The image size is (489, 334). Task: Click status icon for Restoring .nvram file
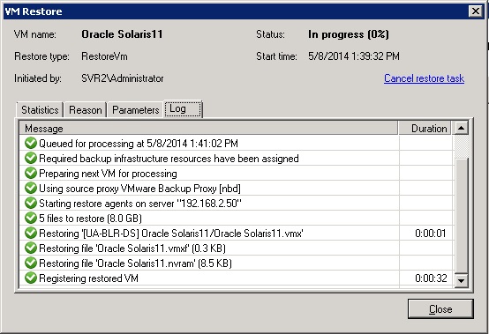31,263
